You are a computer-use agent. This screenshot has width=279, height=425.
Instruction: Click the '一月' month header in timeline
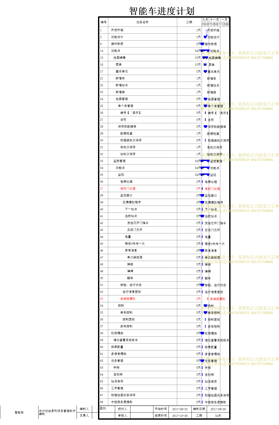click(224, 20)
